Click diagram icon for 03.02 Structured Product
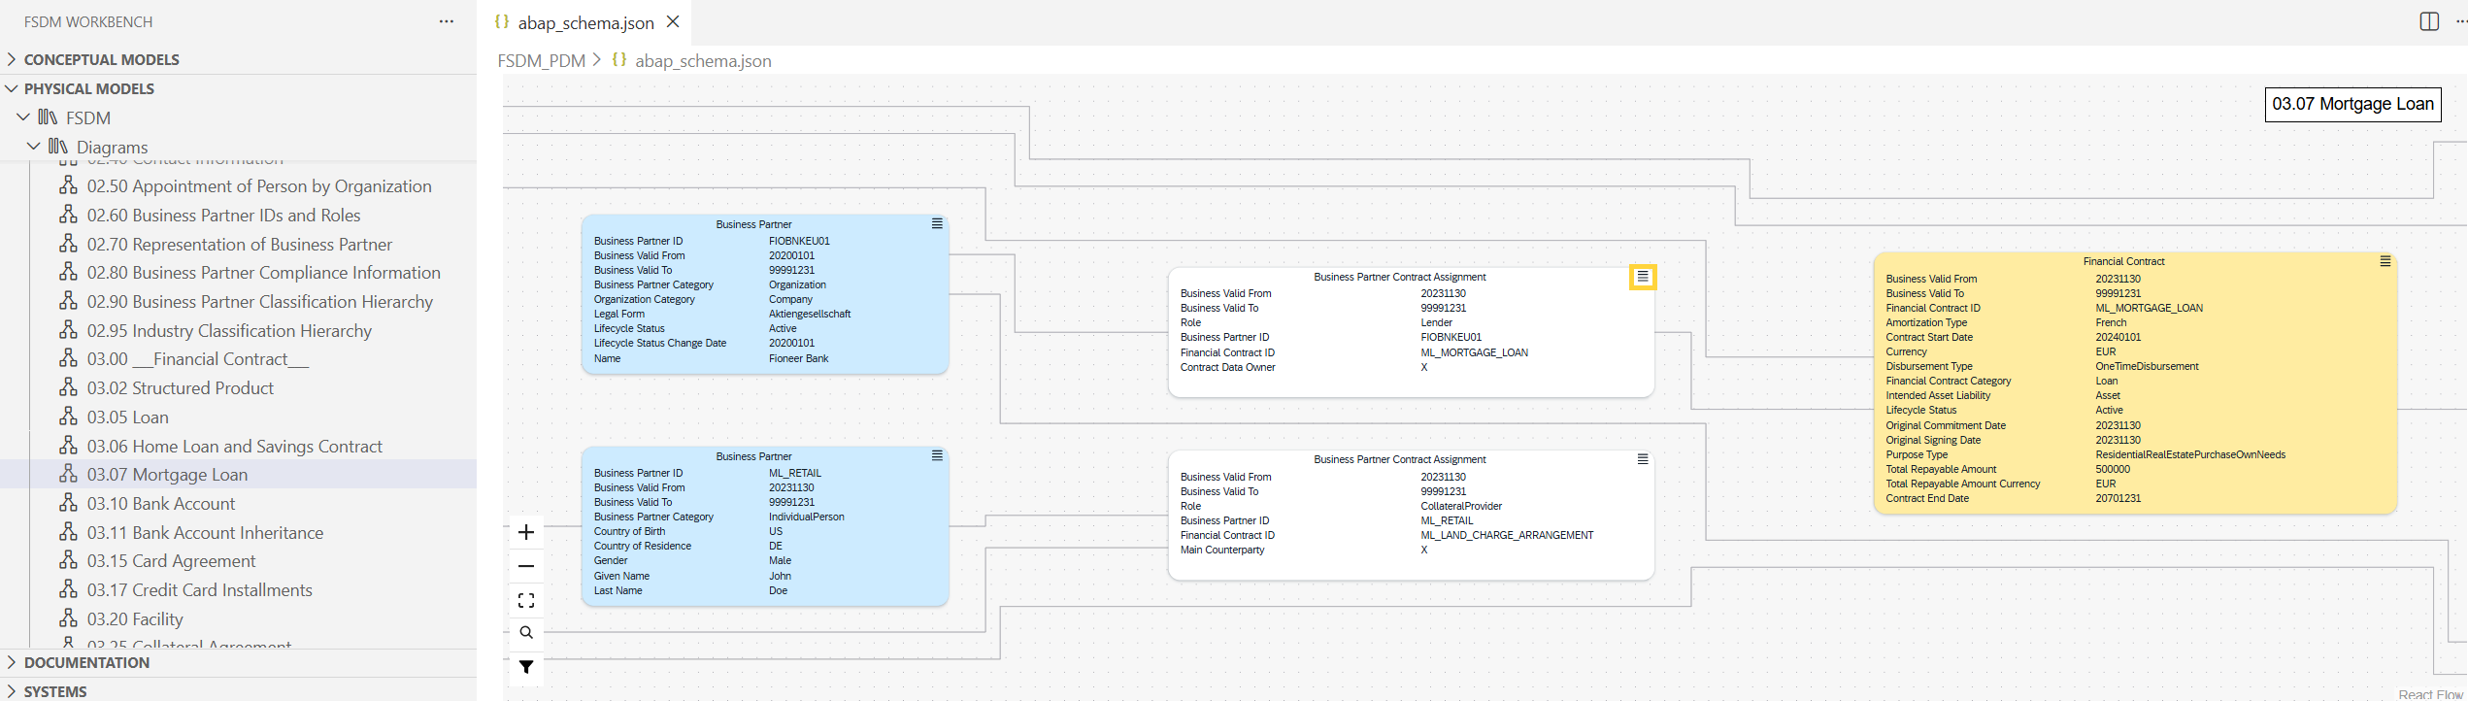Screen dimensions: 2468x701 [68, 387]
